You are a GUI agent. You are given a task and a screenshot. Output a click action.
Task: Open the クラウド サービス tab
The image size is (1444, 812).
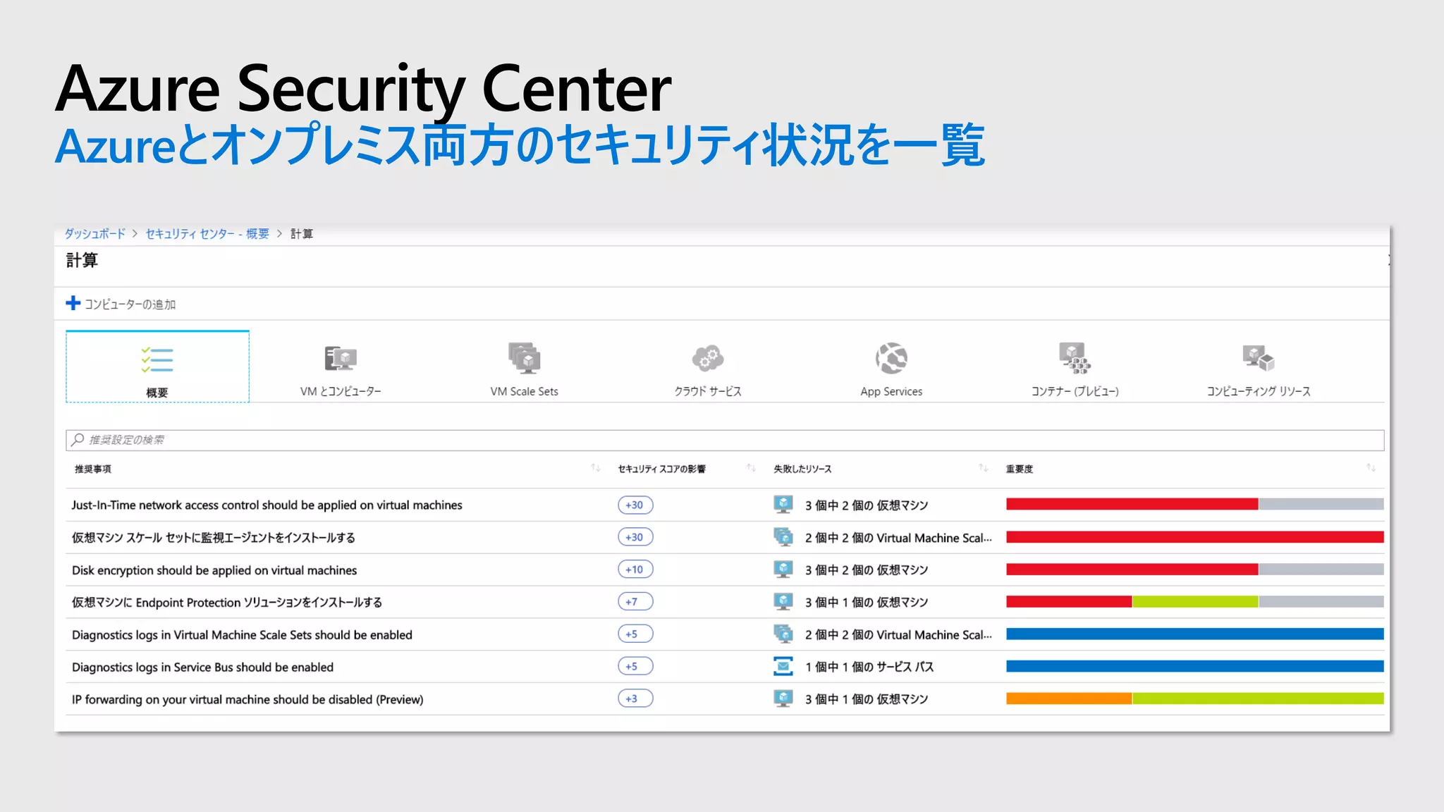pos(708,367)
